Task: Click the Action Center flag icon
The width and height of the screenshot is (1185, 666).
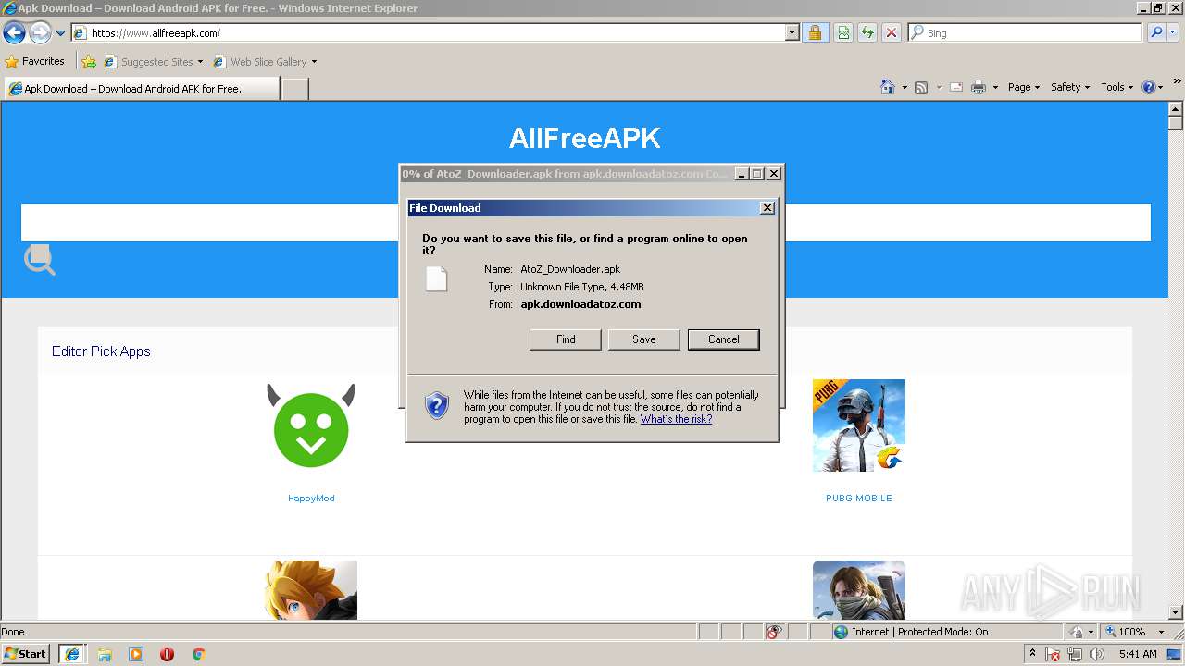Action: point(1053,654)
